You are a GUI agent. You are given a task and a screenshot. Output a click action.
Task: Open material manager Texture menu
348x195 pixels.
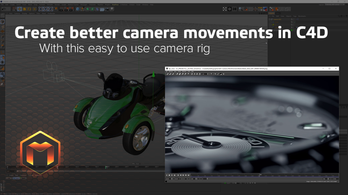(30, 175)
